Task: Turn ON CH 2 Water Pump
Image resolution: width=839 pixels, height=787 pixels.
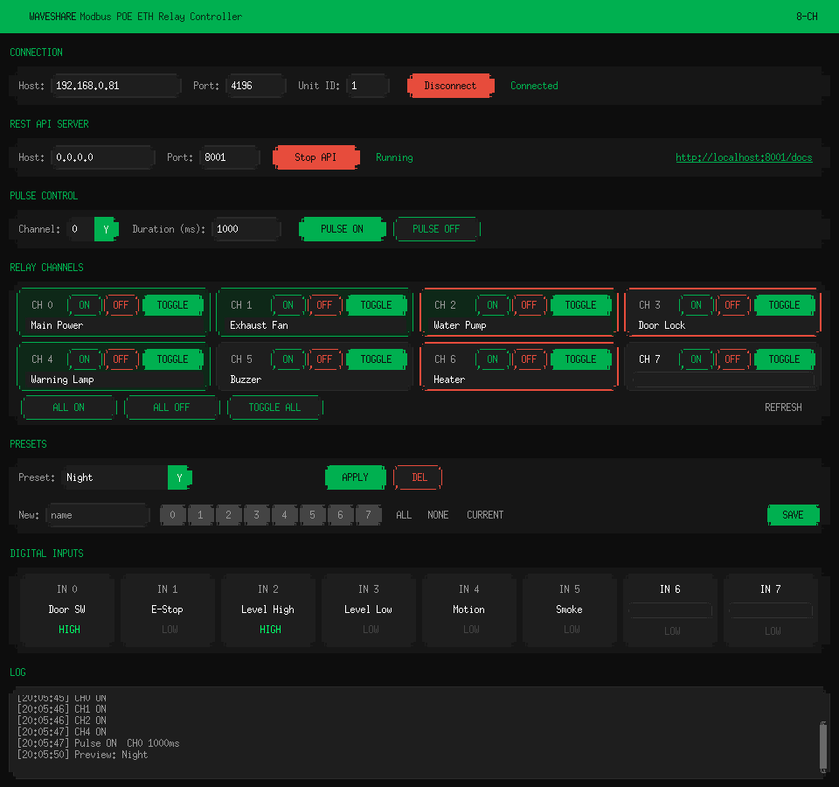Action: coord(492,305)
